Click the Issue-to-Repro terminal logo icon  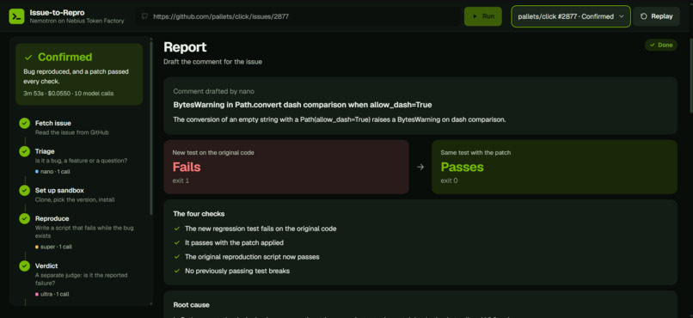point(16,16)
